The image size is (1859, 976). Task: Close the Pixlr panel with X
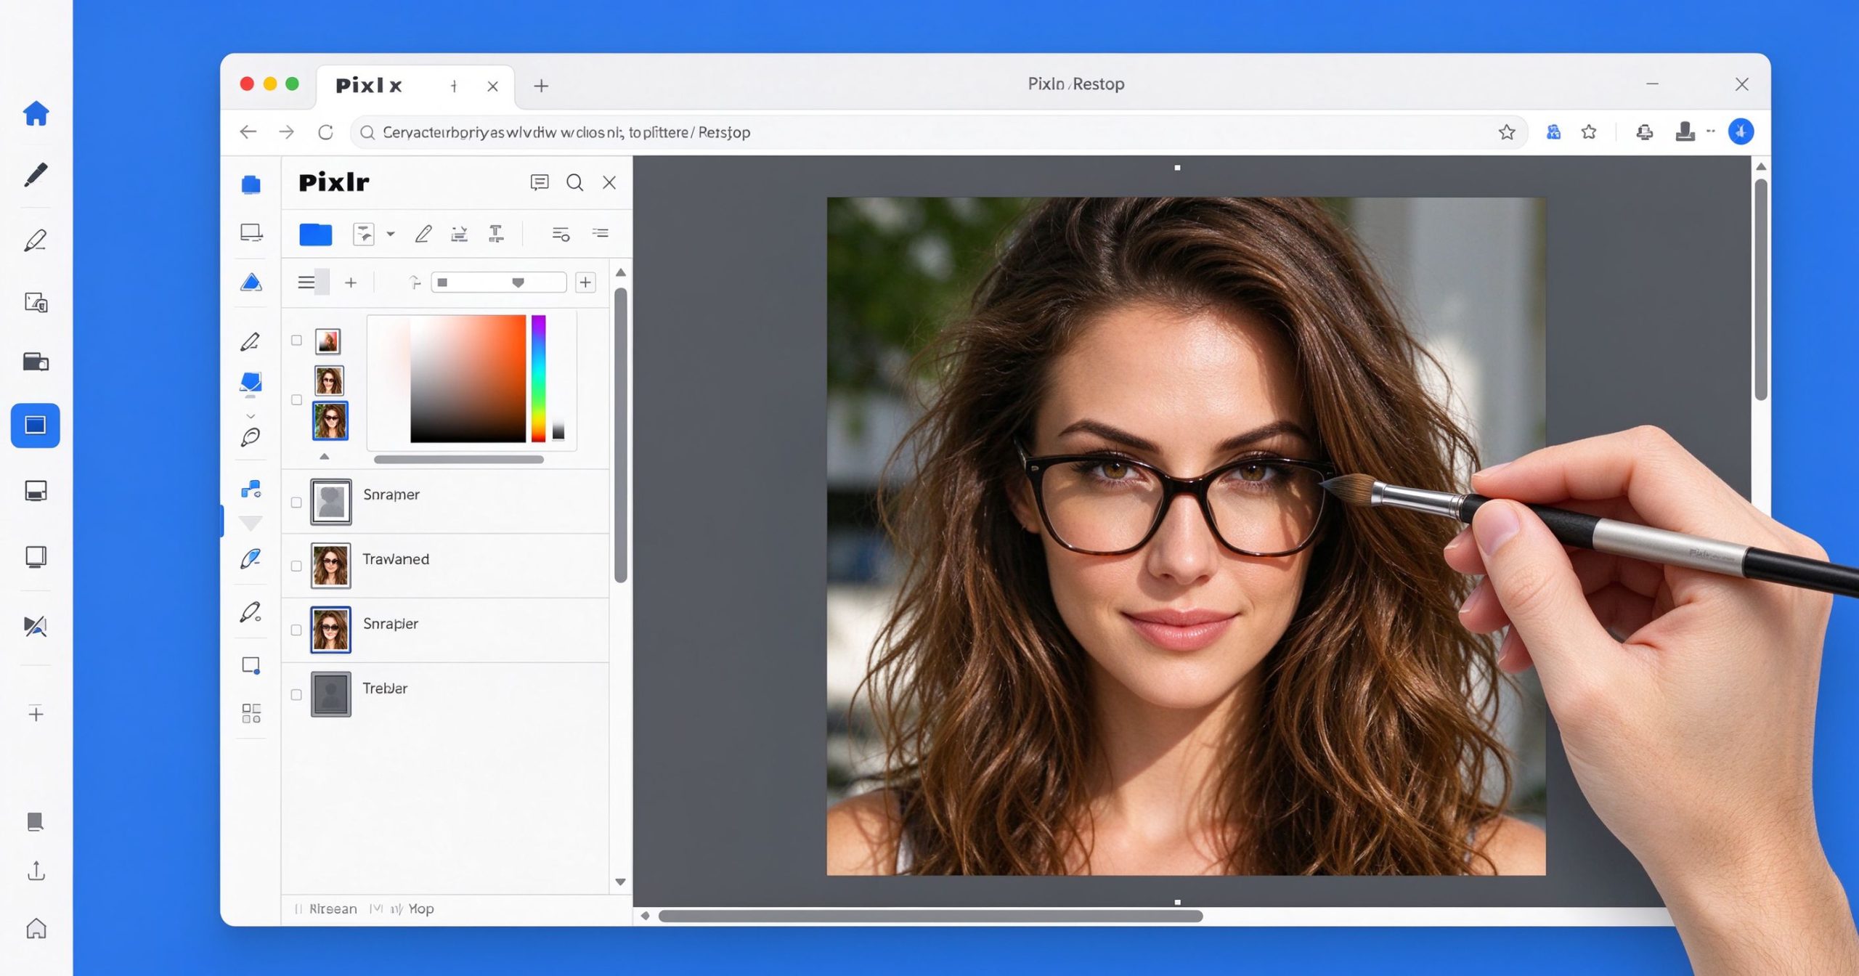609,182
